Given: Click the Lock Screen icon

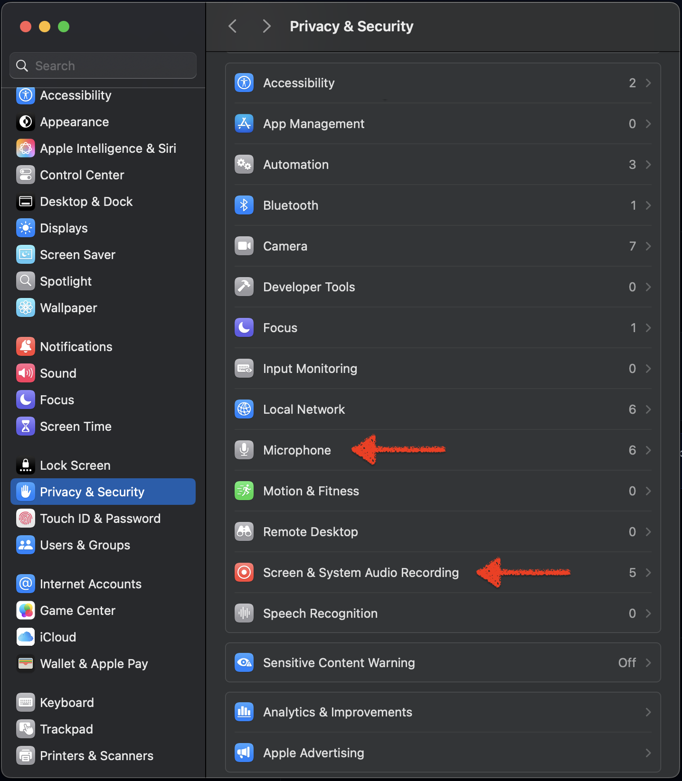Looking at the screenshot, I should [26, 465].
